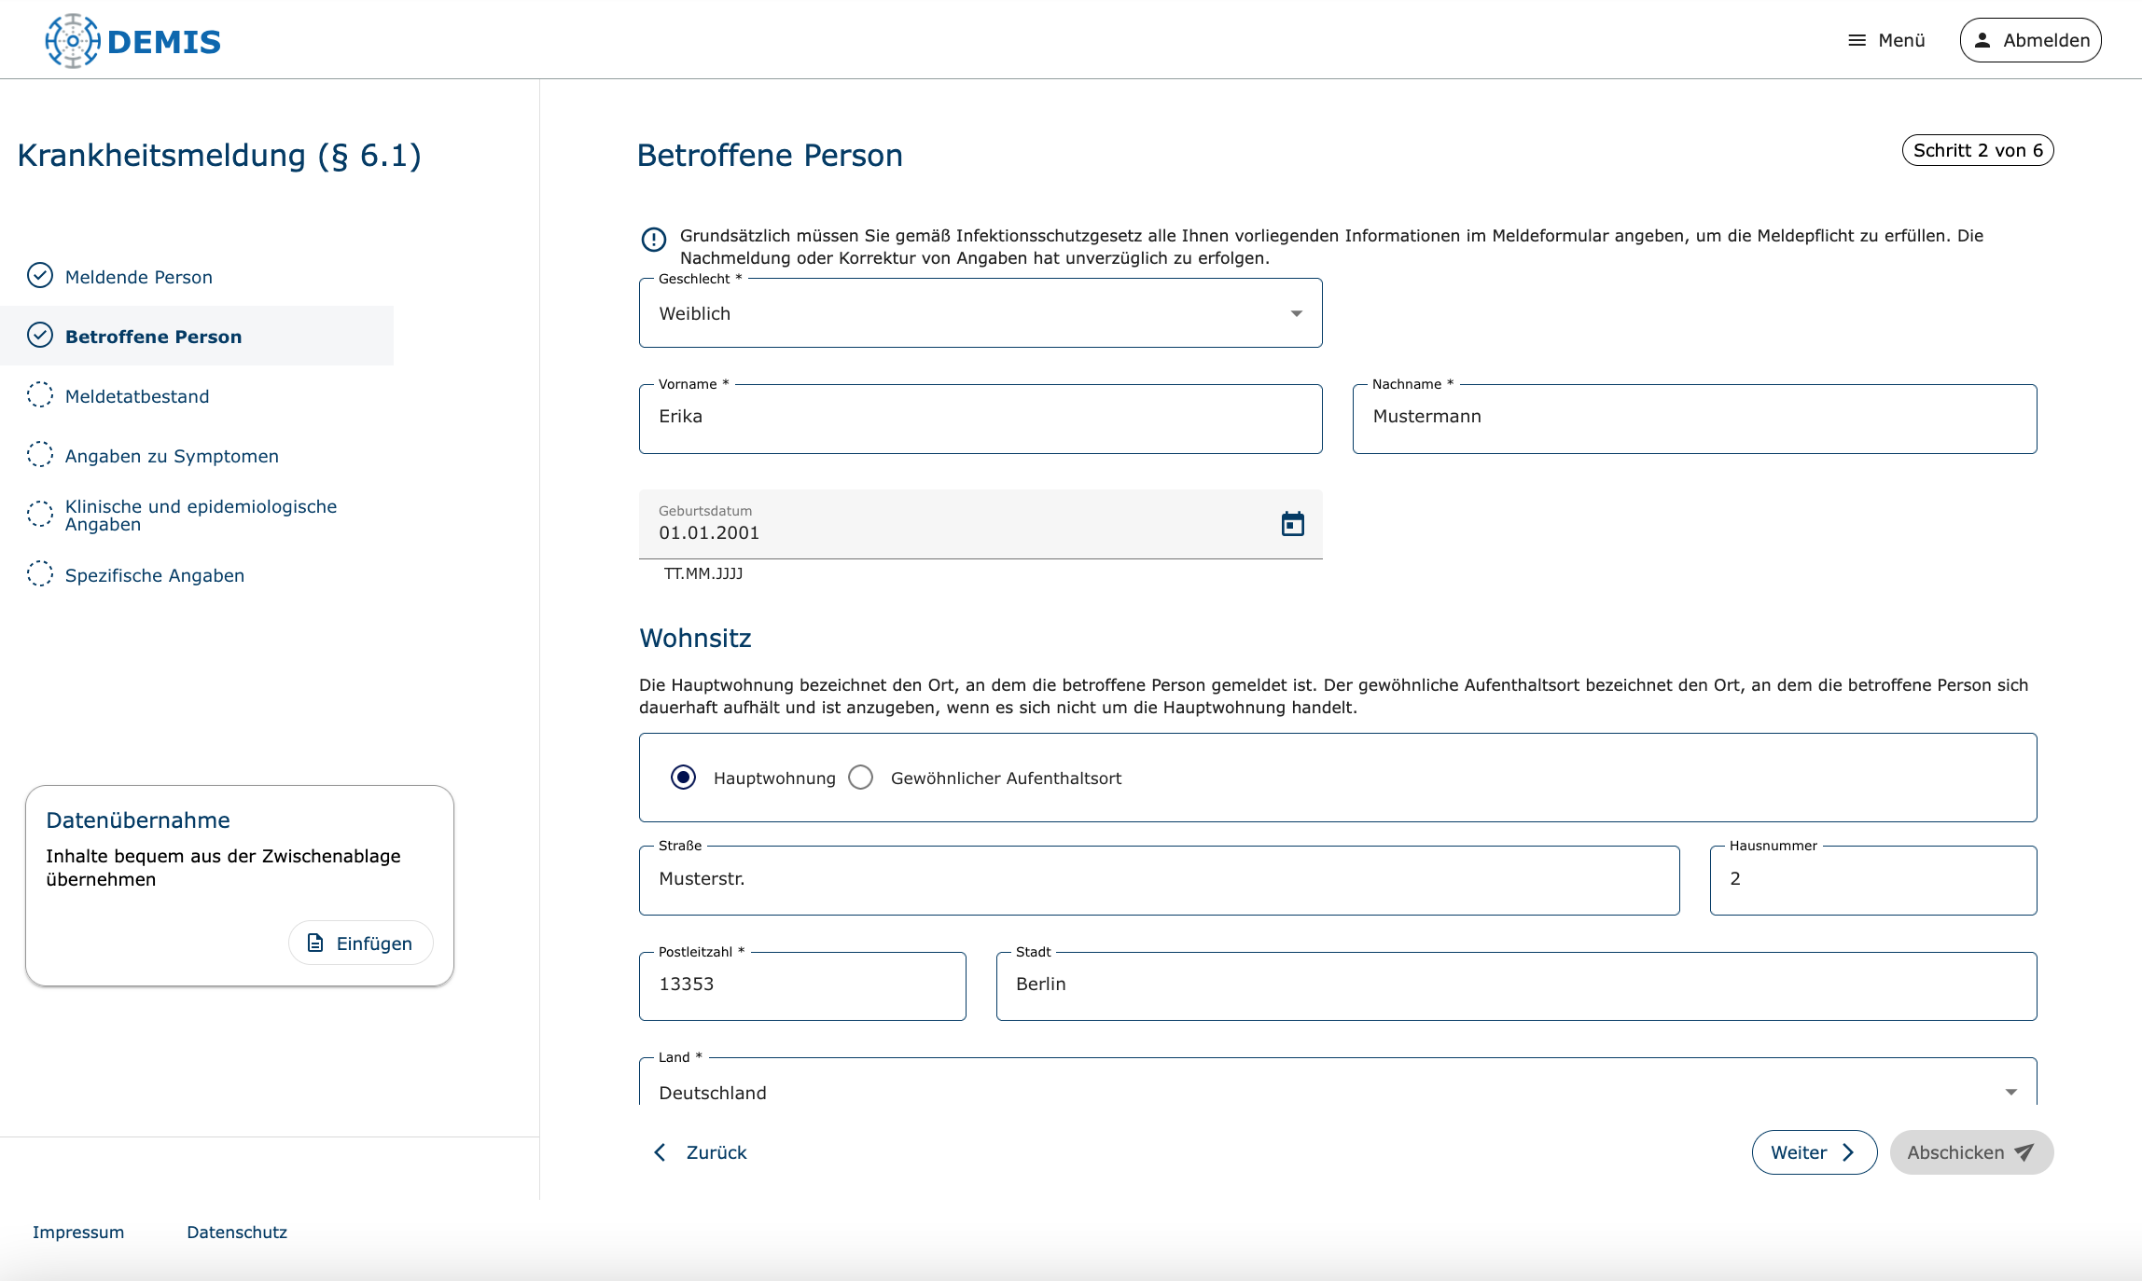Click the hamburger Menü icon
Image resolution: width=2142 pixels, height=1281 pixels.
coord(1857,41)
